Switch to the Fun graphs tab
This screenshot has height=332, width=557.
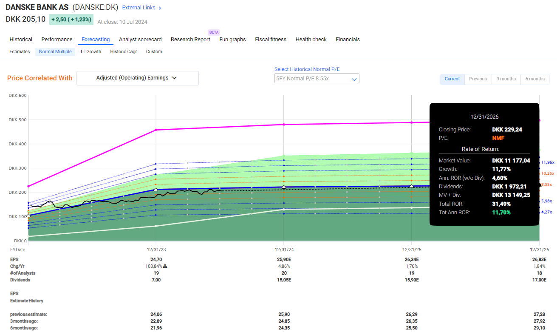[232, 39]
